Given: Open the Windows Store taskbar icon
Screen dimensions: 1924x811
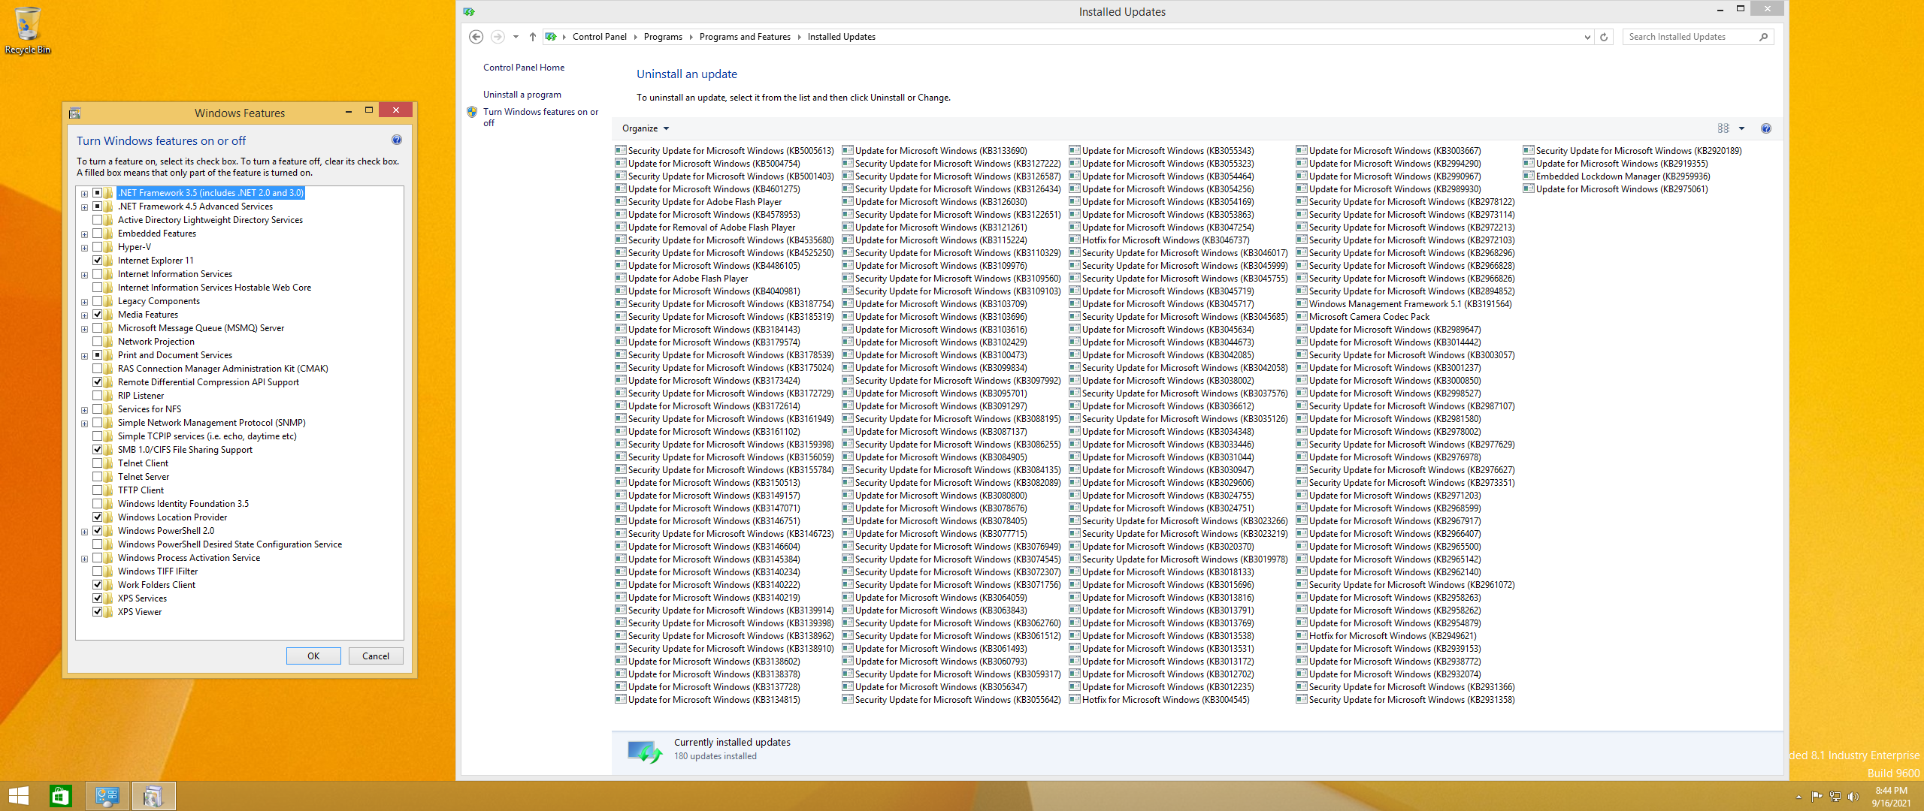Looking at the screenshot, I should pos(60,796).
